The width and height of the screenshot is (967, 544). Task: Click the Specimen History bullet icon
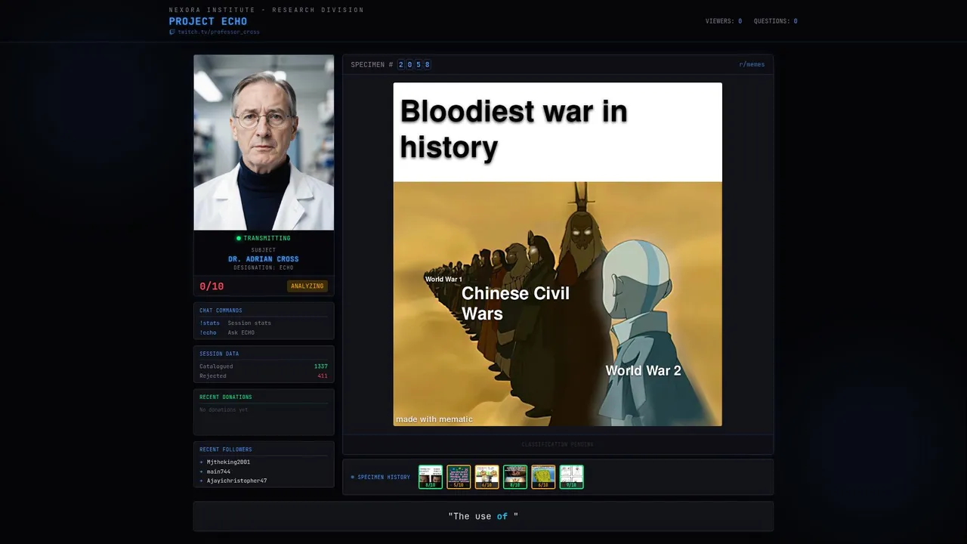point(353,477)
